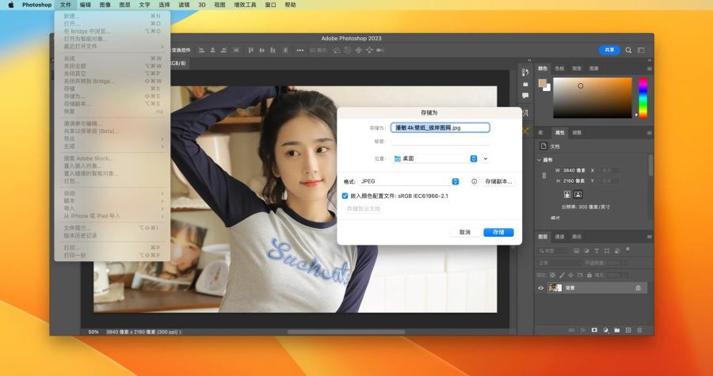Open the 桌面 location dropdown
This screenshot has height=376, width=713.
point(473,158)
